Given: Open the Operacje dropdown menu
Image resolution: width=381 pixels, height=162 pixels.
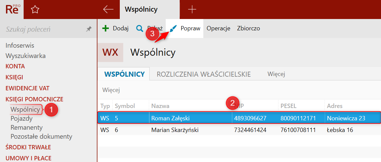Looking at the screenshot, I should (218, 28).
